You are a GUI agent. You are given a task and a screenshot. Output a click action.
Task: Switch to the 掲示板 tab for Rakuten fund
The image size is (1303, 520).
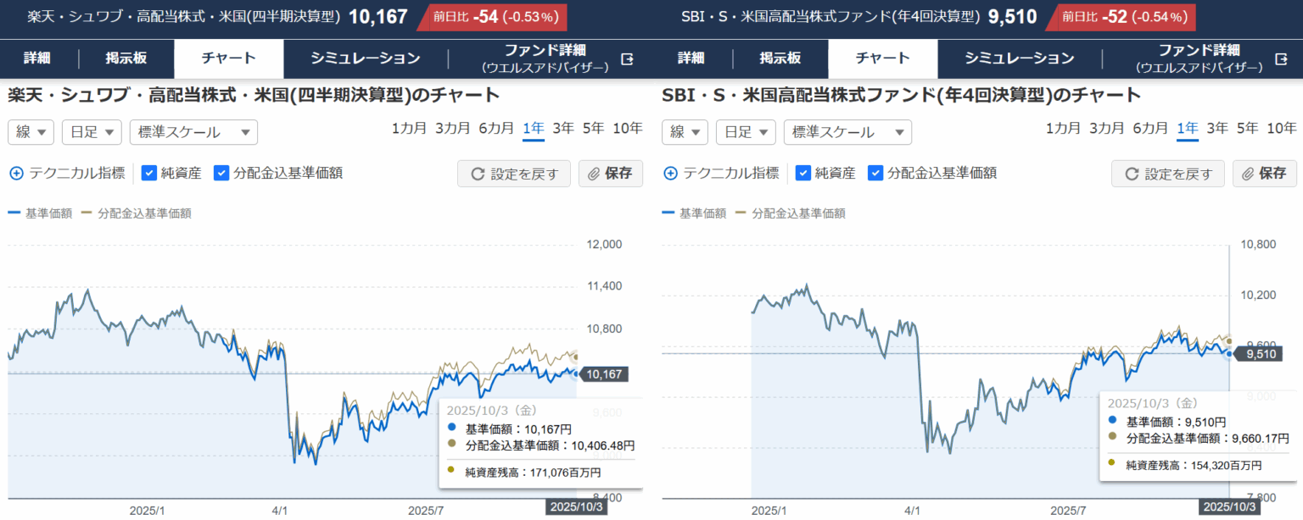[x=126, y=58]
